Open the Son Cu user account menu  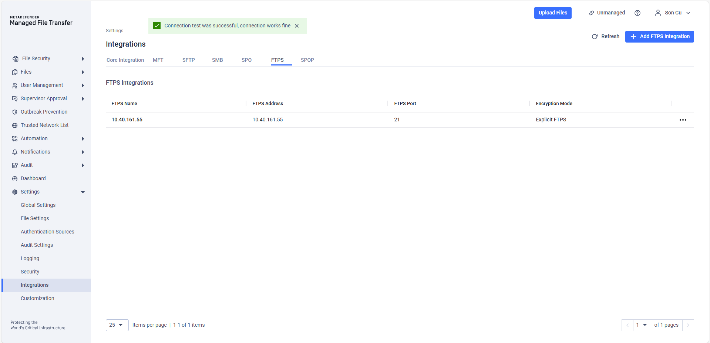672,13
